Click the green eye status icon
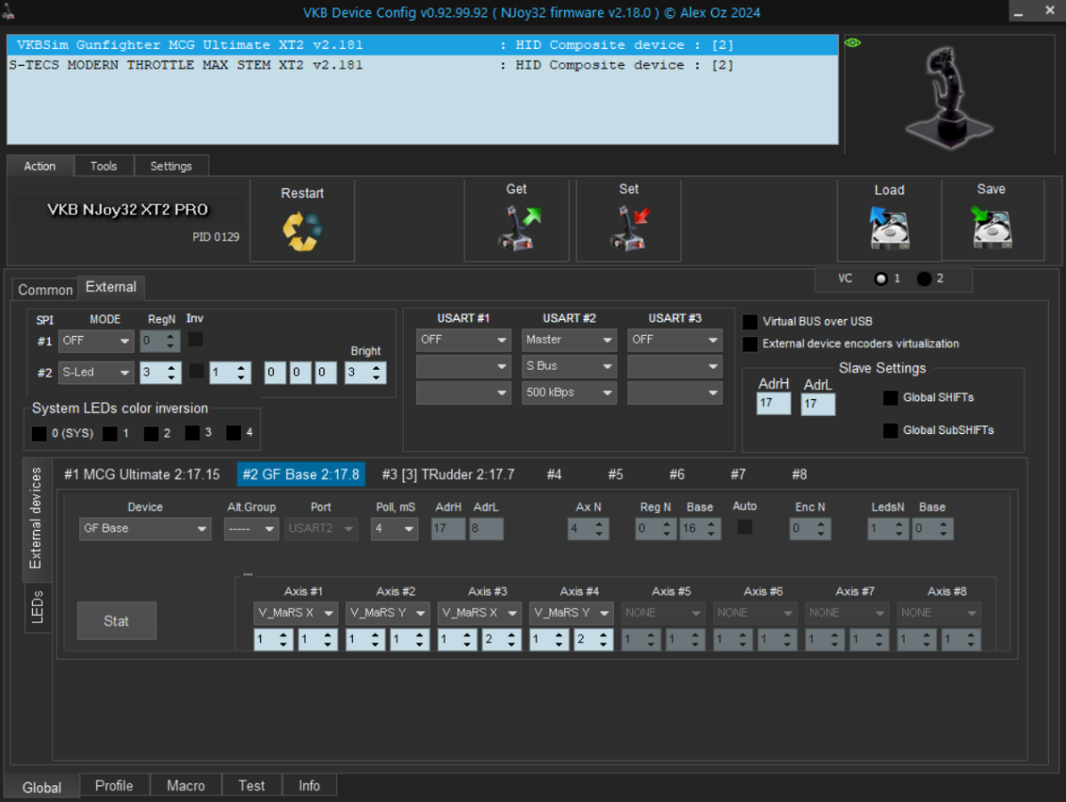The height and width of the screenshot is (802, 1066). click(853, 43)
